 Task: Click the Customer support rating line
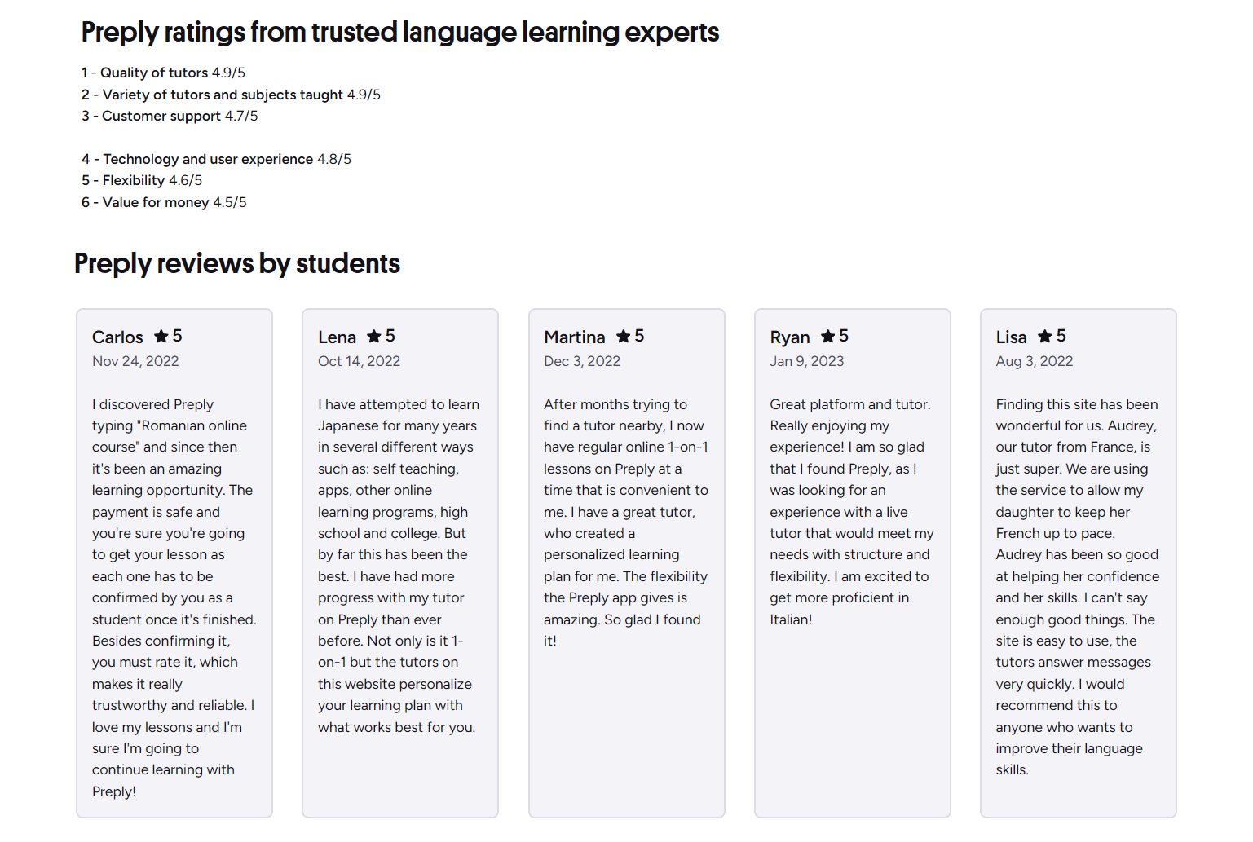point(170,116)
